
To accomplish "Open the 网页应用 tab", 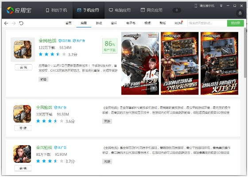I will (x=151, y=10).
